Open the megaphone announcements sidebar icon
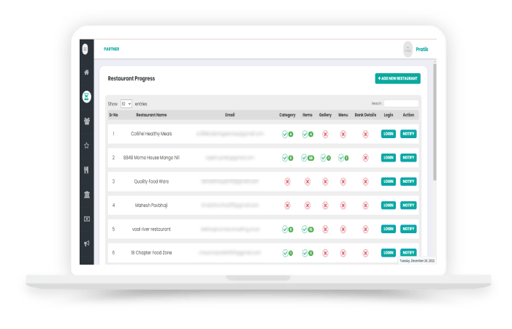512x329 pixels. tap(86, 243)
